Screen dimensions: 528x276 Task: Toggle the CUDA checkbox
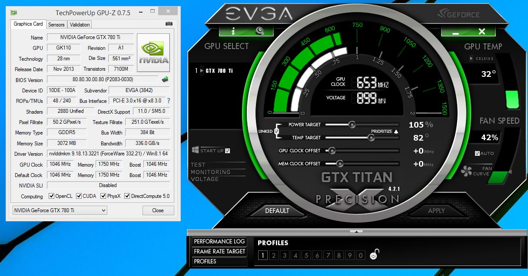click(x=79, y=196)
